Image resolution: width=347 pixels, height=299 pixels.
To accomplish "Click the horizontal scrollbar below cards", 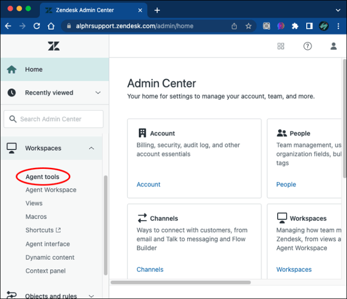I will [x=181, y=282].
